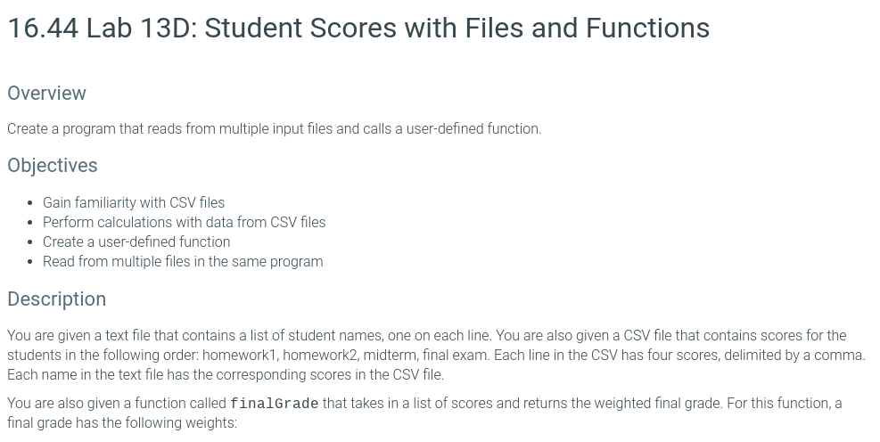Click the "16.44 Lab 13D" page title
The width and height of the screenshot is (880, 442).
click(358, 28)
